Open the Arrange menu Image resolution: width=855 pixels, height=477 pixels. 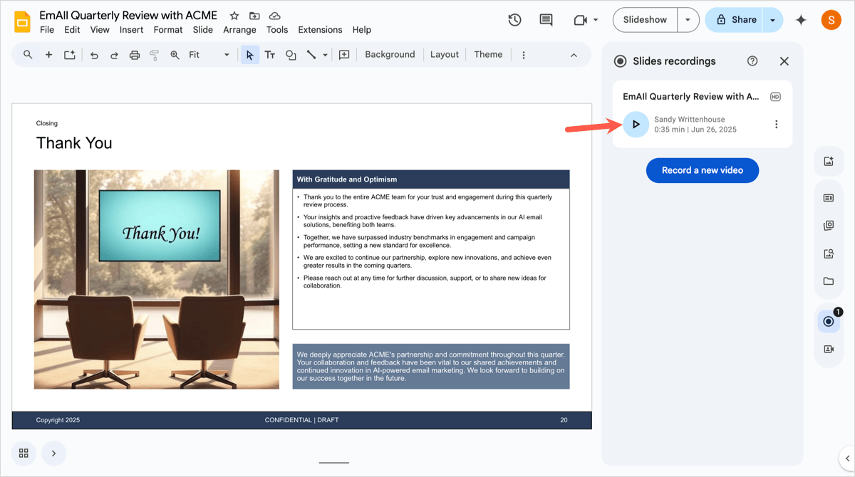coord(239,30)
